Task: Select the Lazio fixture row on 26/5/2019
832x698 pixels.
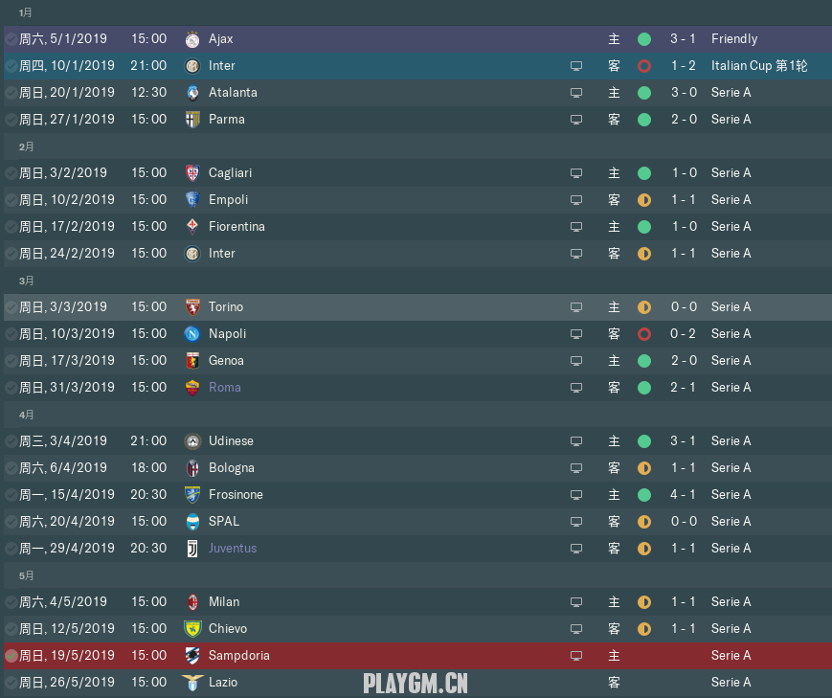Action: (x=417, y=683)
